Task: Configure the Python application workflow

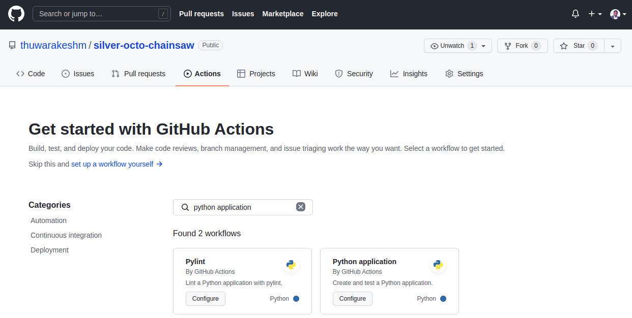Action: (353, 299)
